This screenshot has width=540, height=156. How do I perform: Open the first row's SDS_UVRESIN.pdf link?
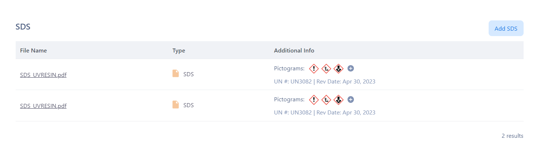43,75
